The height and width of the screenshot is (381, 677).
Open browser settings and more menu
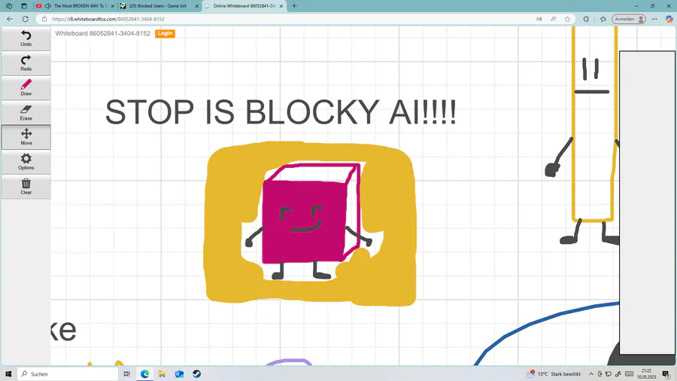tap(654, 19)
